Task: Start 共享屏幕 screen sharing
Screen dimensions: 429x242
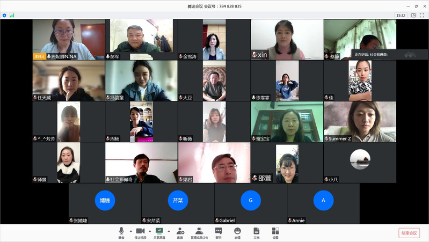Action: pyautogui.click(x=159, y=232)
